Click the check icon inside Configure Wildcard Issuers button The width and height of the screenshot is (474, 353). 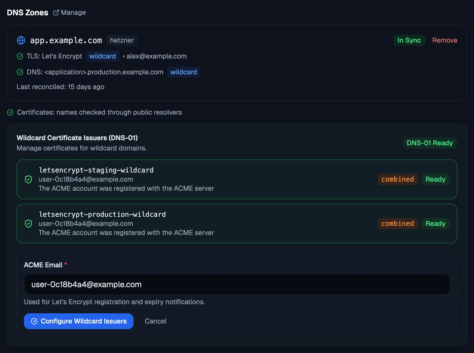tap(34, 321)
